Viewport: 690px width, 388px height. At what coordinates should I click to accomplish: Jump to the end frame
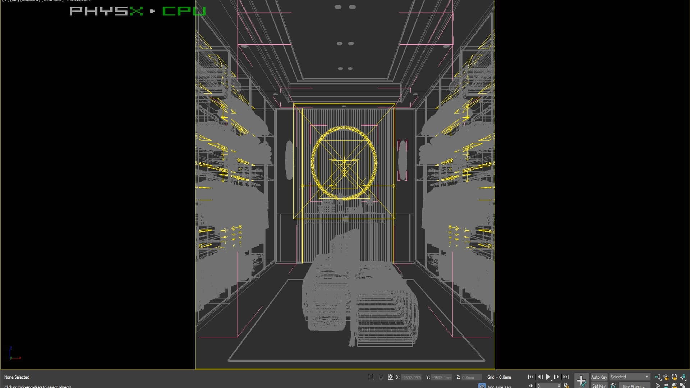(x=566, y=377)
